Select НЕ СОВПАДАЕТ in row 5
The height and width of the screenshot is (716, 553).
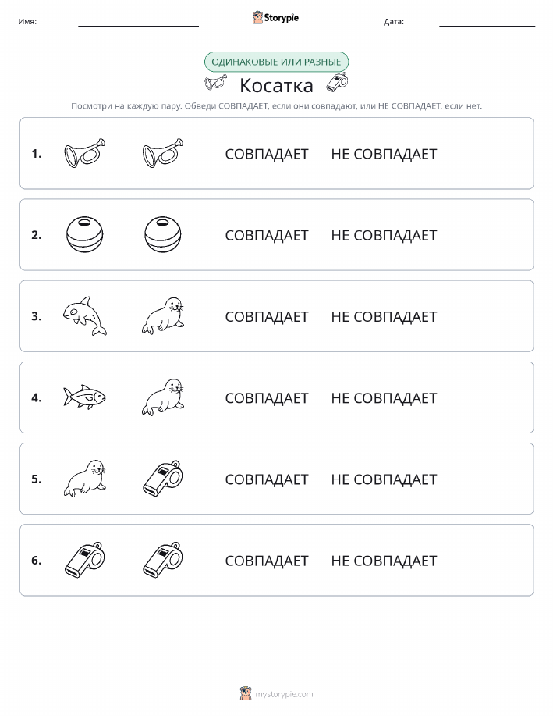(x=384, y=479)
